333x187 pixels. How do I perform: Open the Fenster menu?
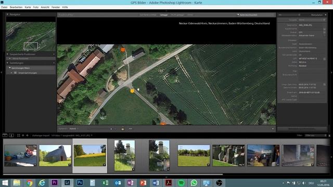56,7
